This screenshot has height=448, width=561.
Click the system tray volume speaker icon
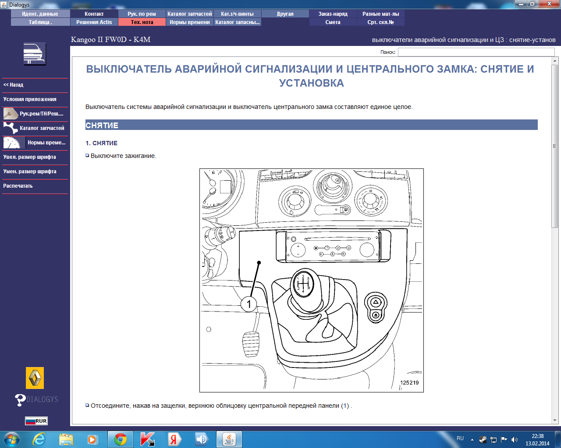click(x=515, y=440)
